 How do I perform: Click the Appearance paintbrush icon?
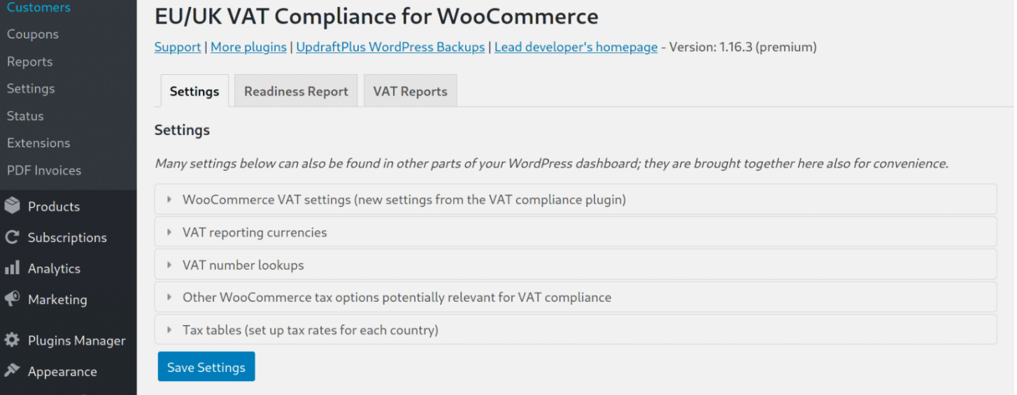coord(12,371)
